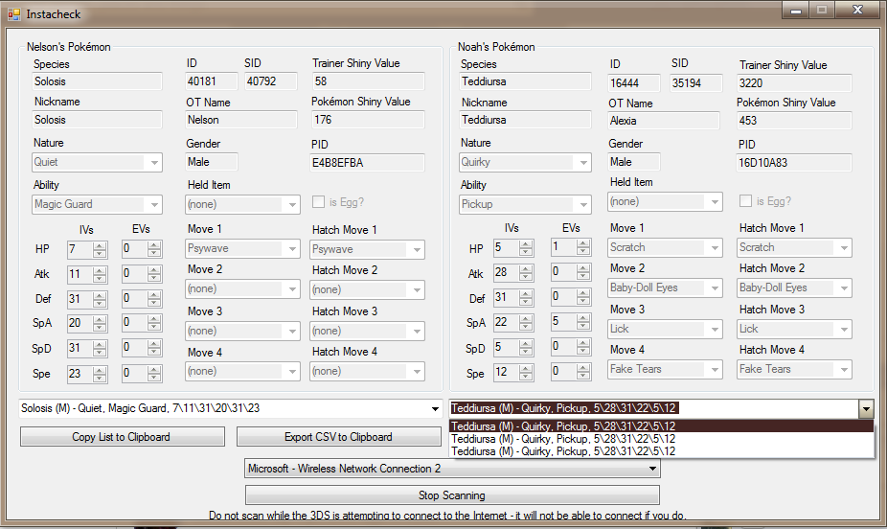887x529 pixels.
Task: Collapse the open Teddiursa list dropdown arrow
Action: [866, 408]
